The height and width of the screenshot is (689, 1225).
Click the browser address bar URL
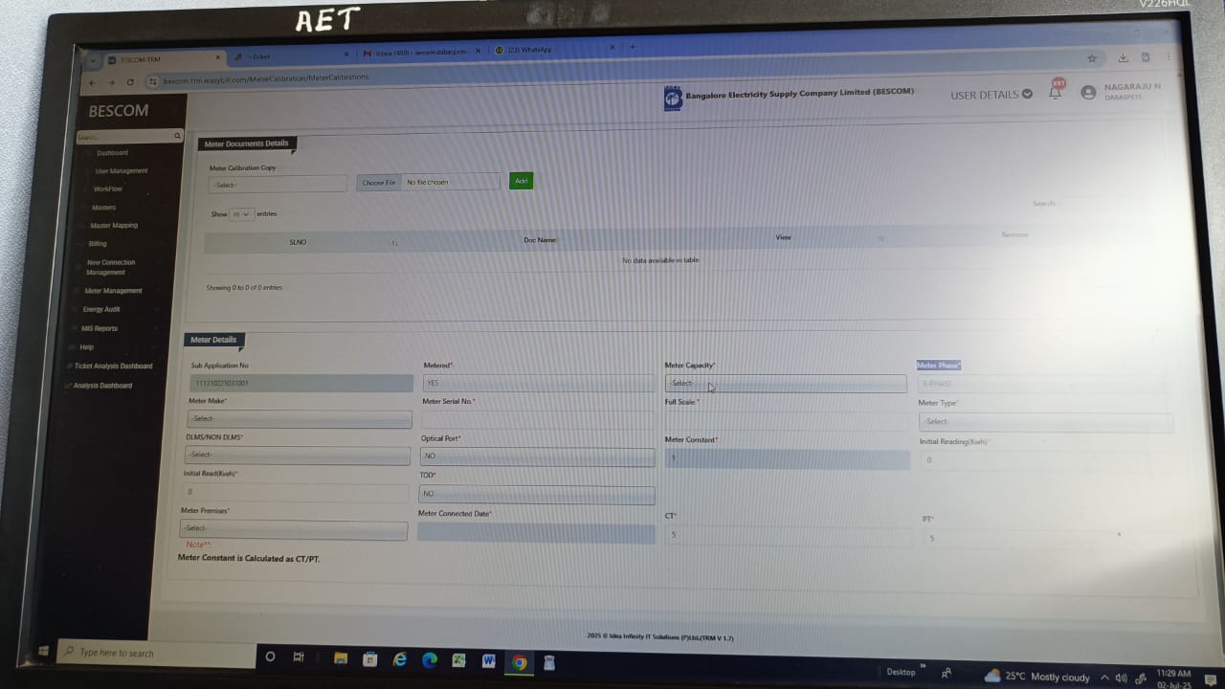click(266, 79)
